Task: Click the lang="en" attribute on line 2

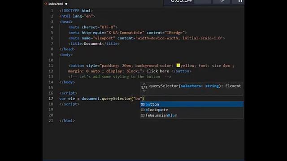Action: [83, 16]
